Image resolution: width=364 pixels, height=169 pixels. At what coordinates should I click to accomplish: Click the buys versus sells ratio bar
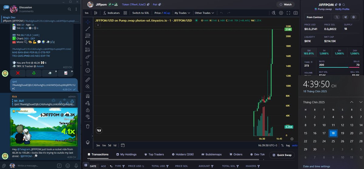(339, 68)
